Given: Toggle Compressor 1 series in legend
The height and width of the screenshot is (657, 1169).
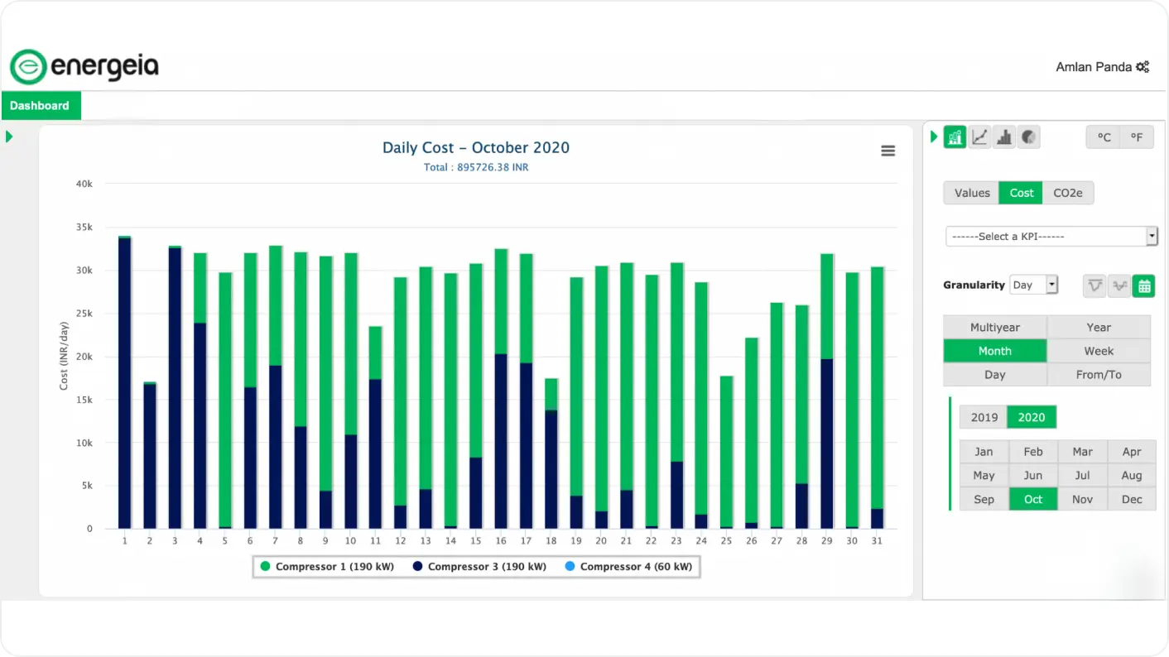Looking at the screenshot, I should [x=326, y=567].
